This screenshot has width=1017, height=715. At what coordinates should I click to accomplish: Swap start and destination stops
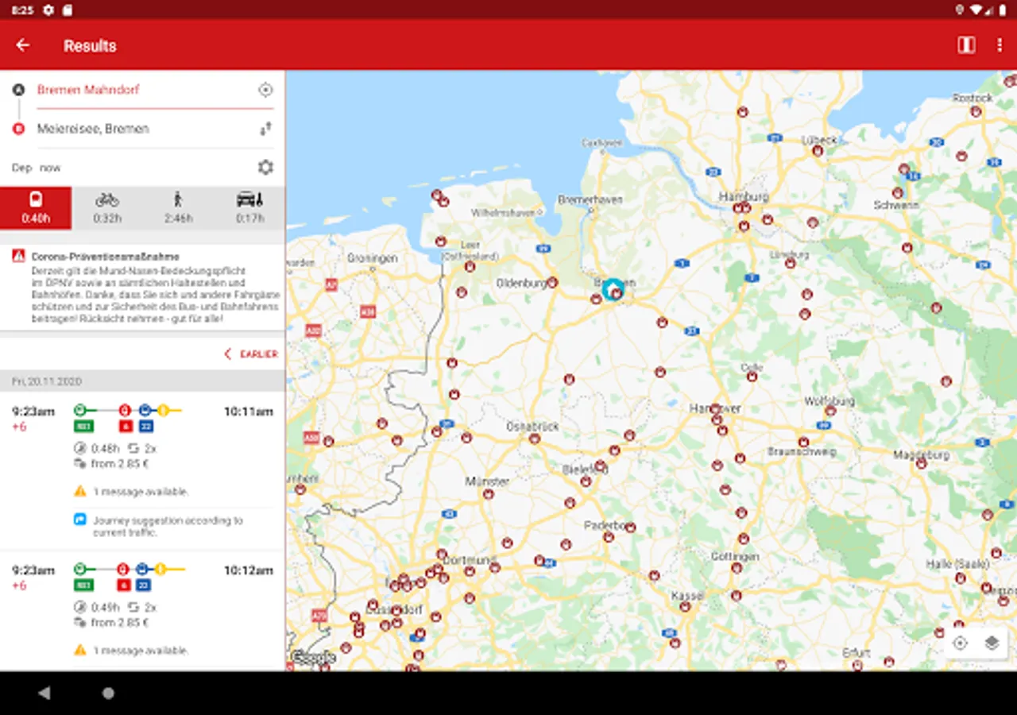click(265, 128)
